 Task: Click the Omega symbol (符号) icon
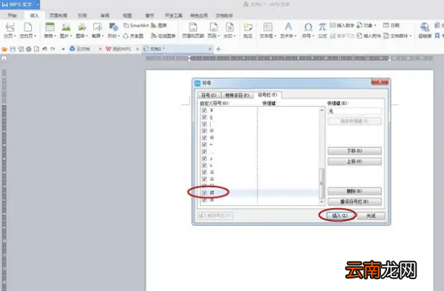pyautogui.click(x=308, y=27)
